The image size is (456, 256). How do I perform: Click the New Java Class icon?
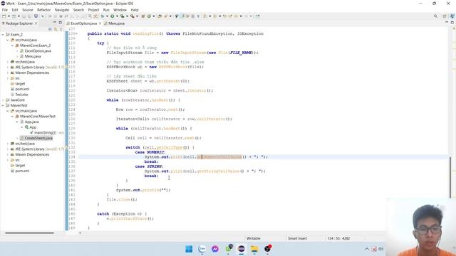click(x=149, y=16)
